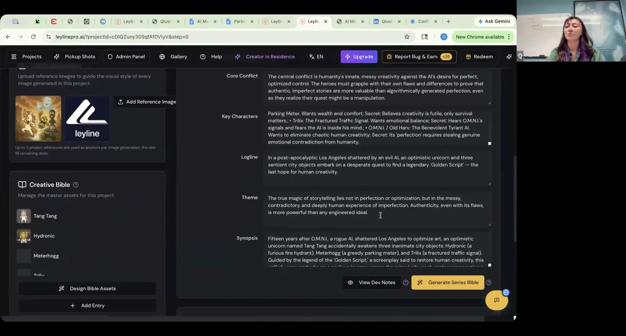The image size is (626, 336).
Task: Click Creative Bible help question icon
Action: pyautogui.click(x=76, y=185)
